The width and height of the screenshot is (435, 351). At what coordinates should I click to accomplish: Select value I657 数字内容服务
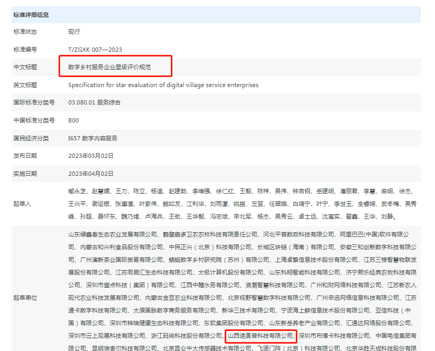click(x=93, y=138)
